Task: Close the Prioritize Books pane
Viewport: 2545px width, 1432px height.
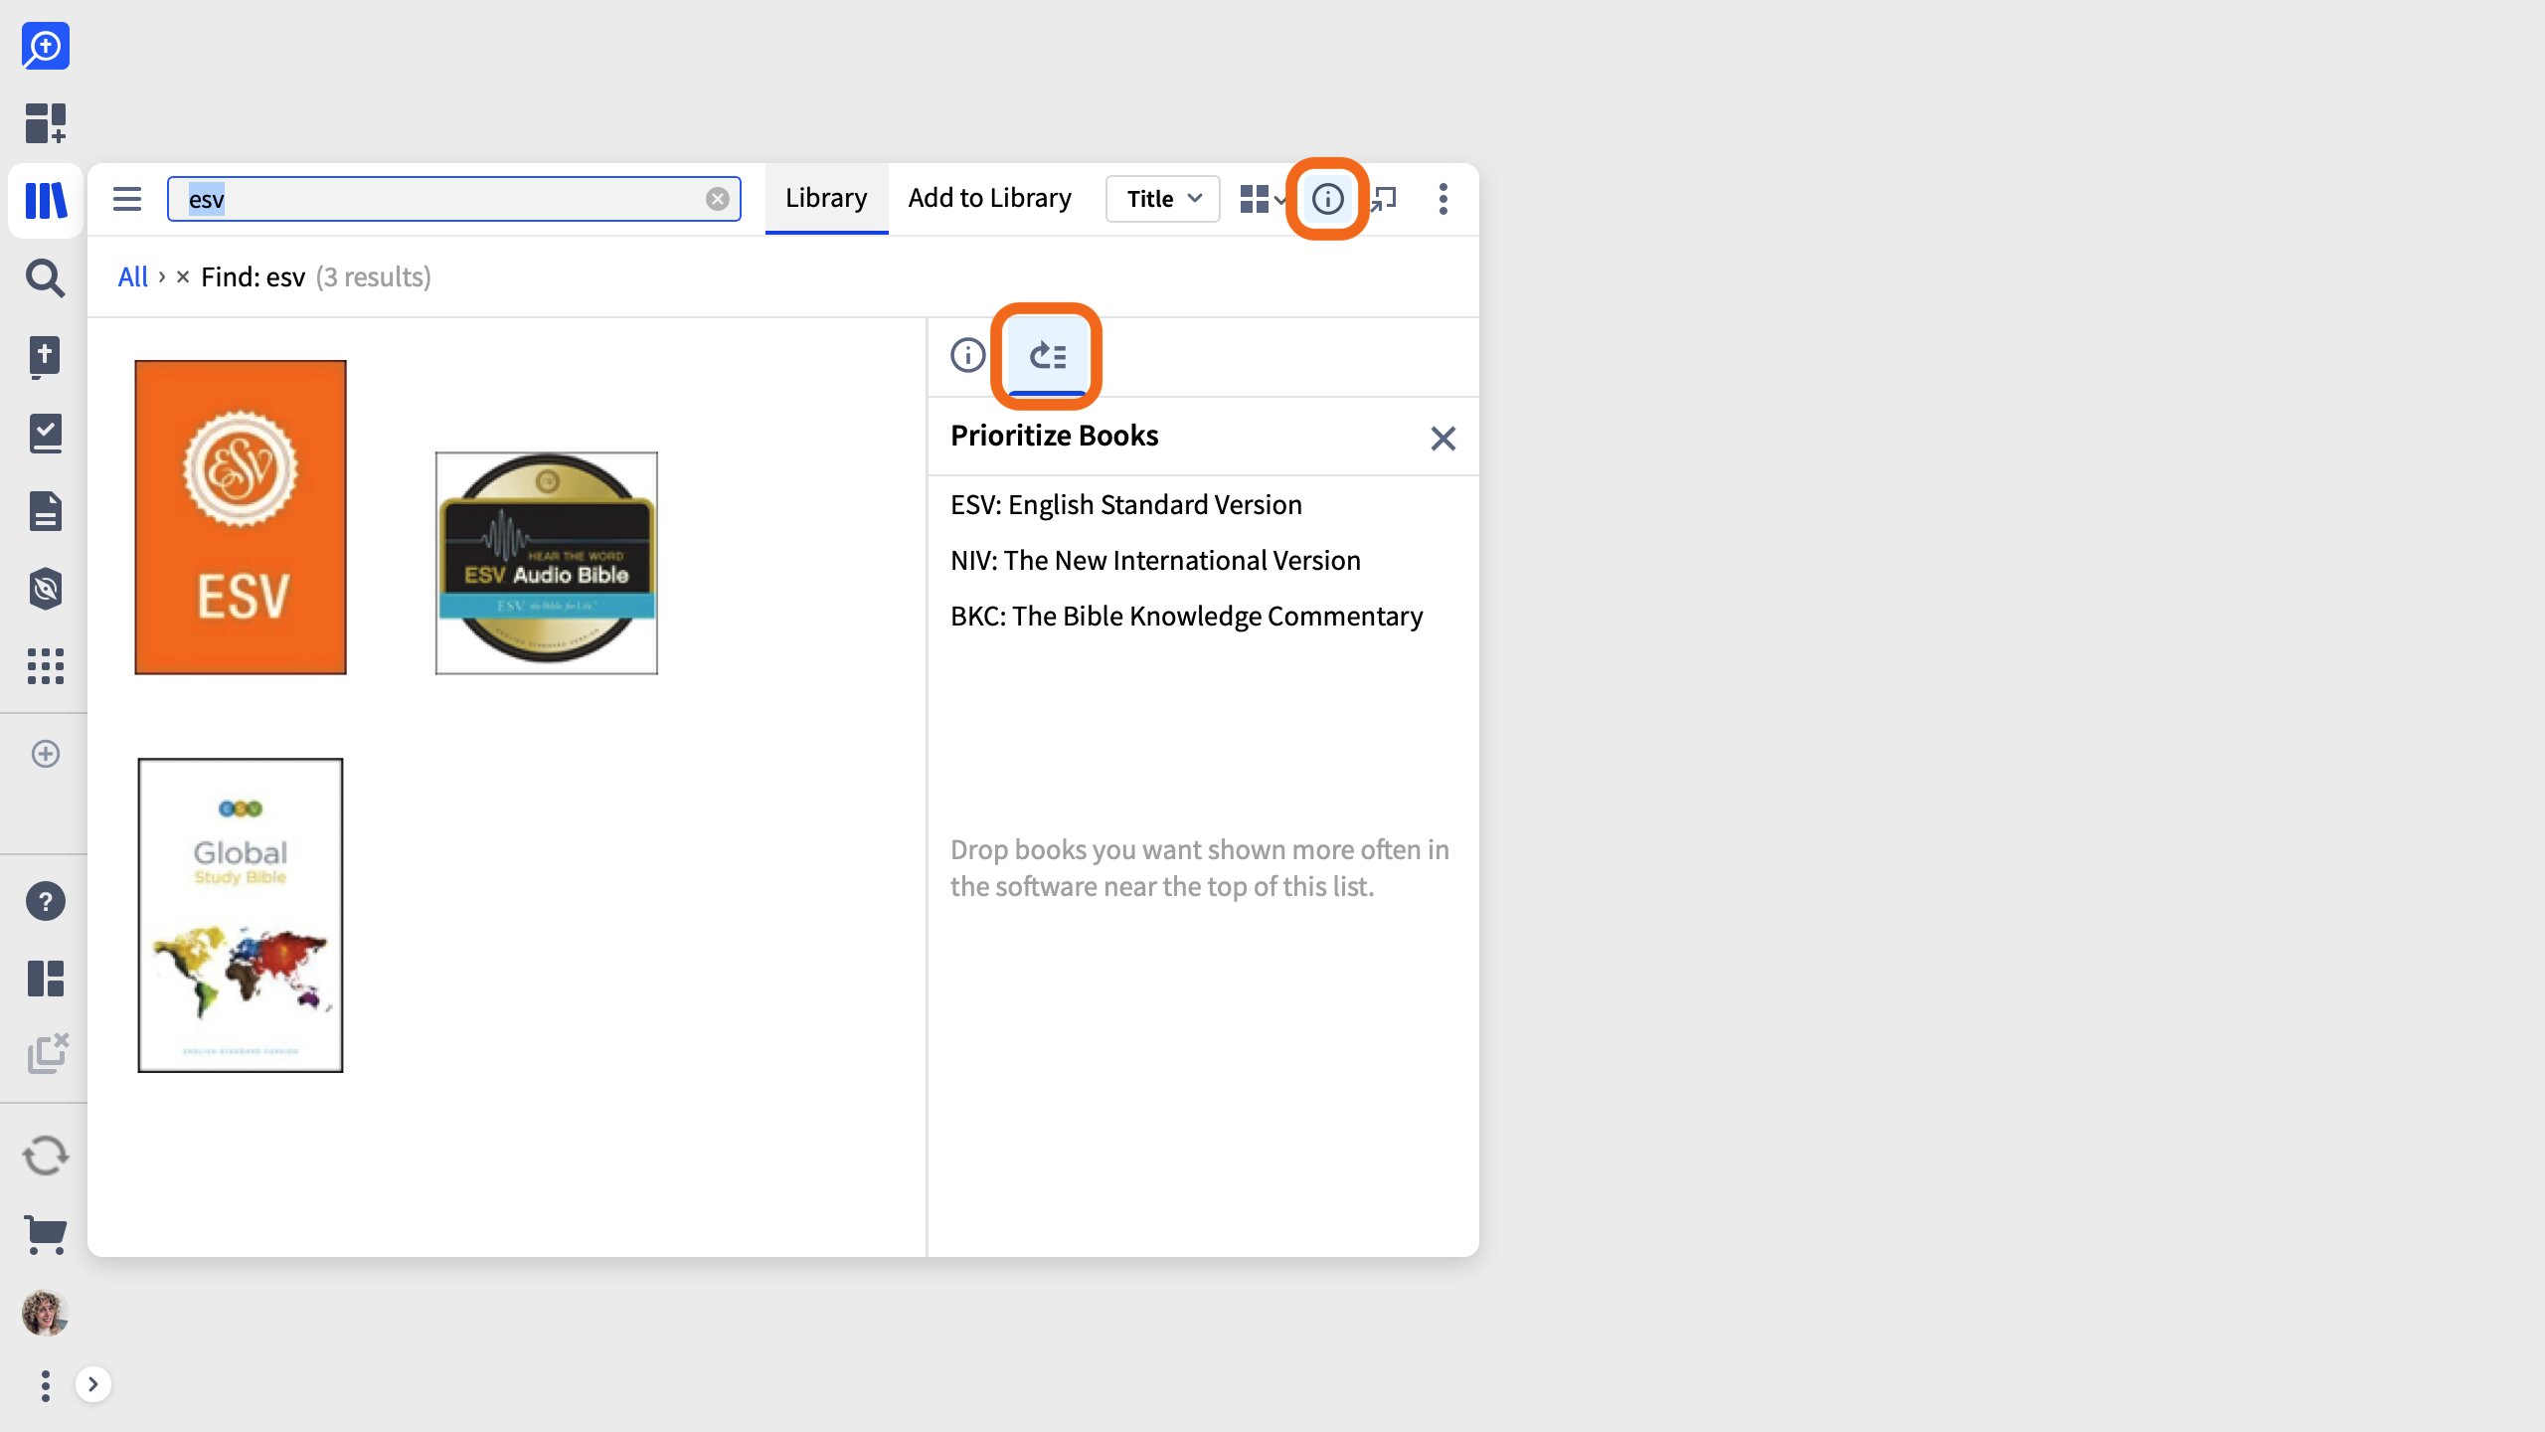Action: [x=1442, y=439]
